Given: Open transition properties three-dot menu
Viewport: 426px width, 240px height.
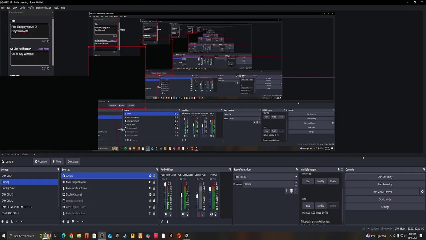Looking at the screenshot, I should (296, 191).
